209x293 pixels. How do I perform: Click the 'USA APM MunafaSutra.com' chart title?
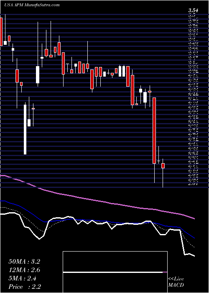tap(32, 5)
